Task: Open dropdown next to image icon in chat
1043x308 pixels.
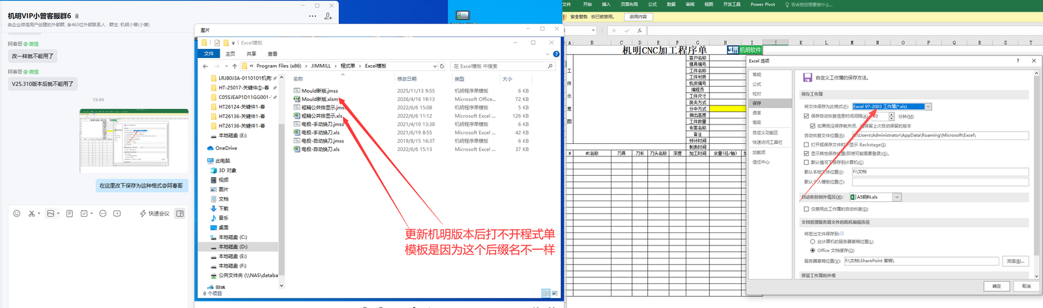Action: (x=58, y=214)
